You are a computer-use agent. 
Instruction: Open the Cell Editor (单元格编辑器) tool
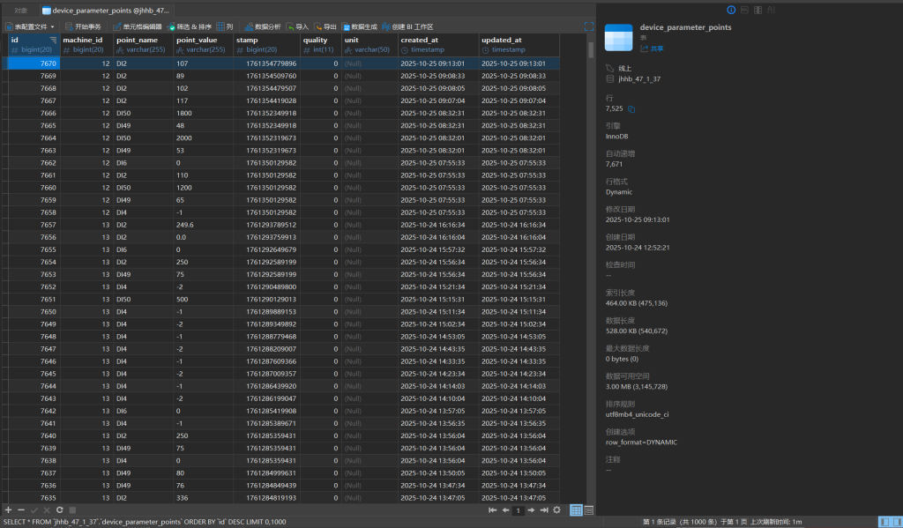tap(138, 27)
